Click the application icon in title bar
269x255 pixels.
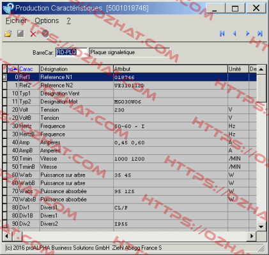[x=8, y=8]
